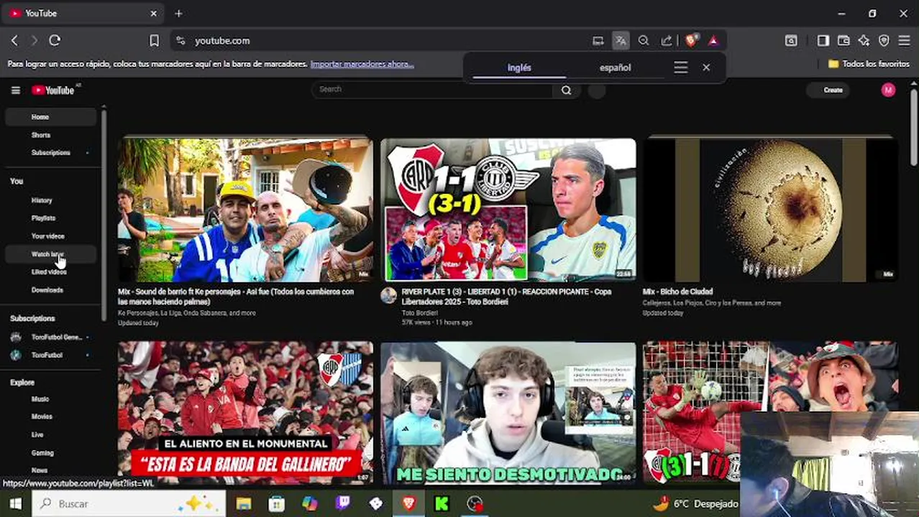Open the M account avatar menu
Viewport: 919px width, 517px height.
point(888,90)
